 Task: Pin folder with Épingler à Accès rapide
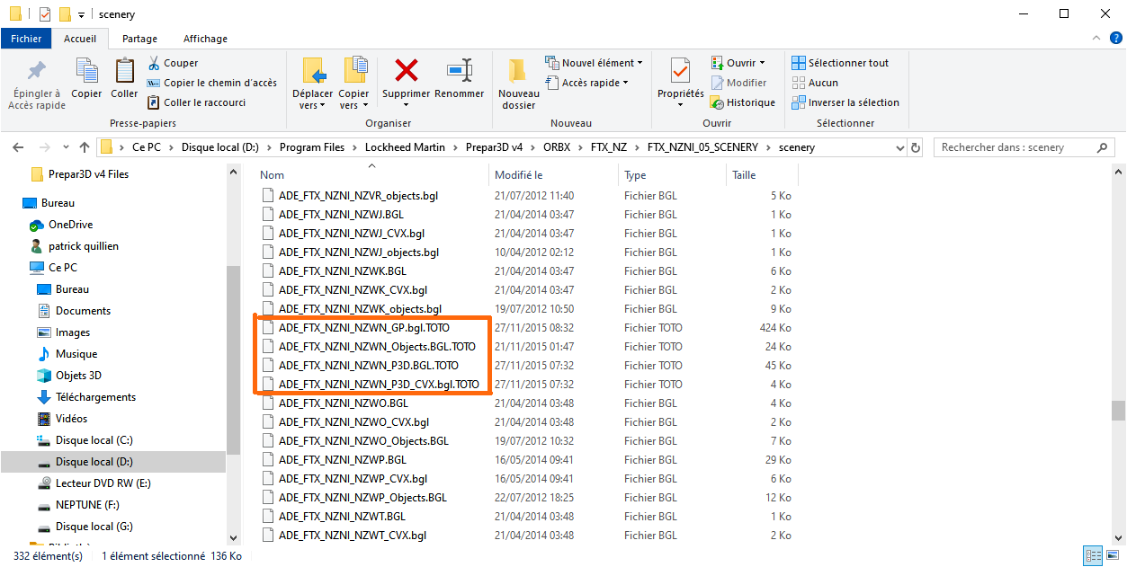37,84
